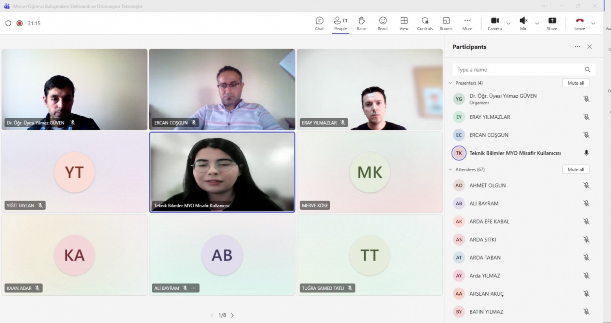Click the Share screen icon
This screenshot has width=611, height=323.
(x=552, y=23)
